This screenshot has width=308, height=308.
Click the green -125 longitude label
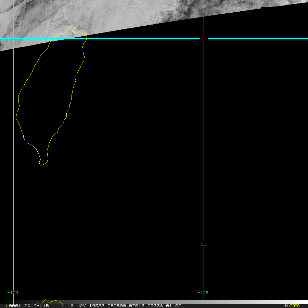[x=203, y=293]
